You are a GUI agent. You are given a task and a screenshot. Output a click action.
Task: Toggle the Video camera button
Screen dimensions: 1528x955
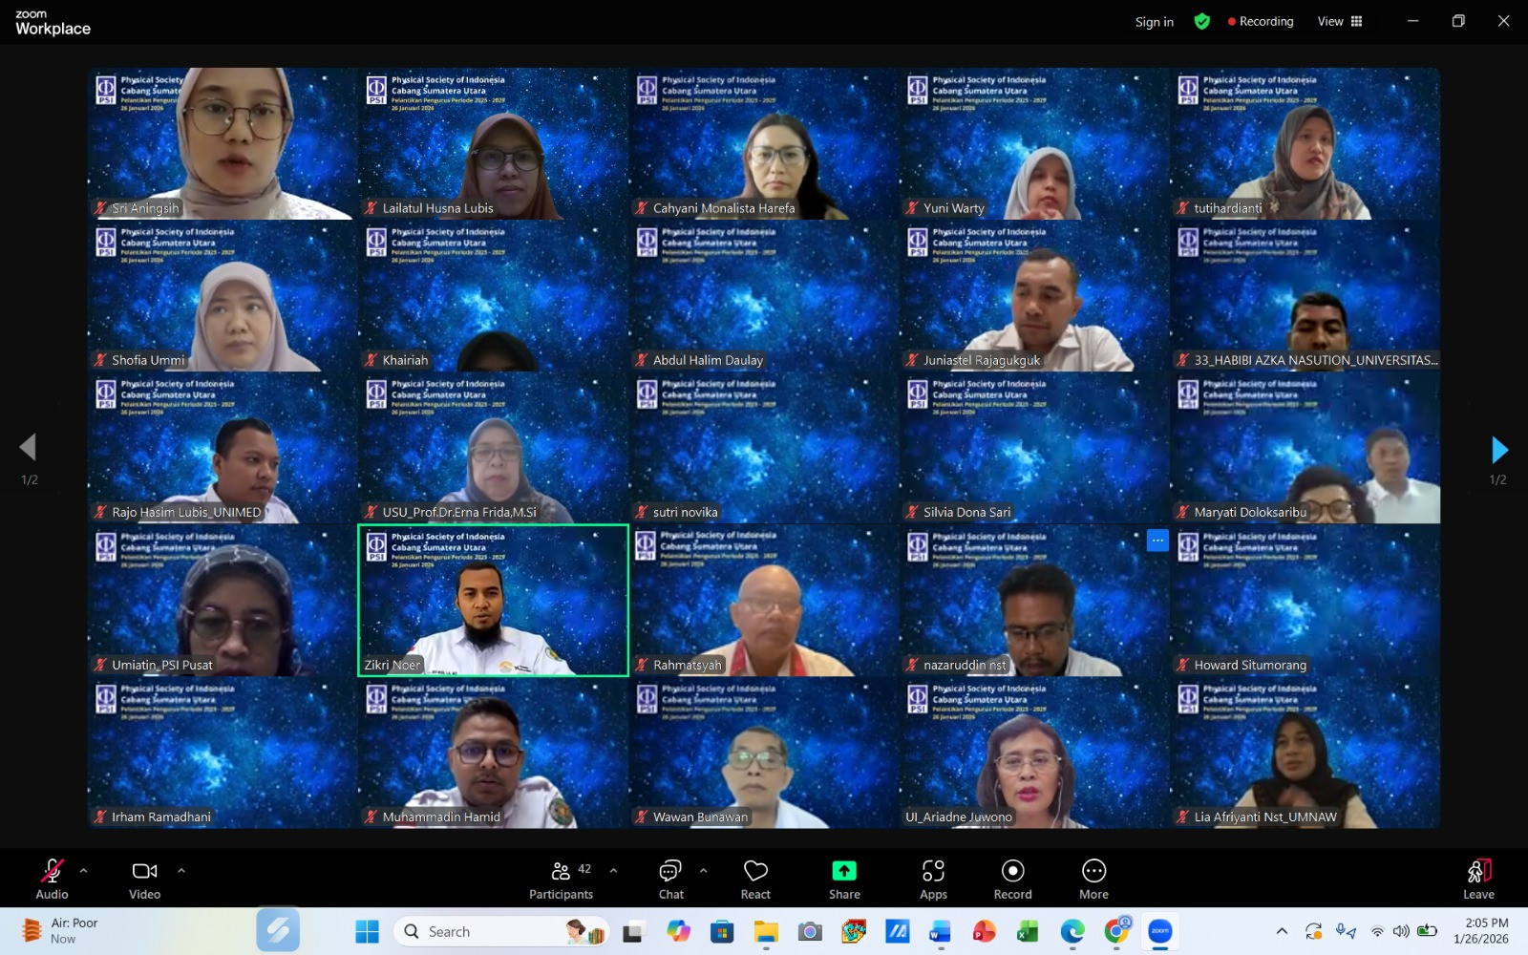tap(144, 878)
